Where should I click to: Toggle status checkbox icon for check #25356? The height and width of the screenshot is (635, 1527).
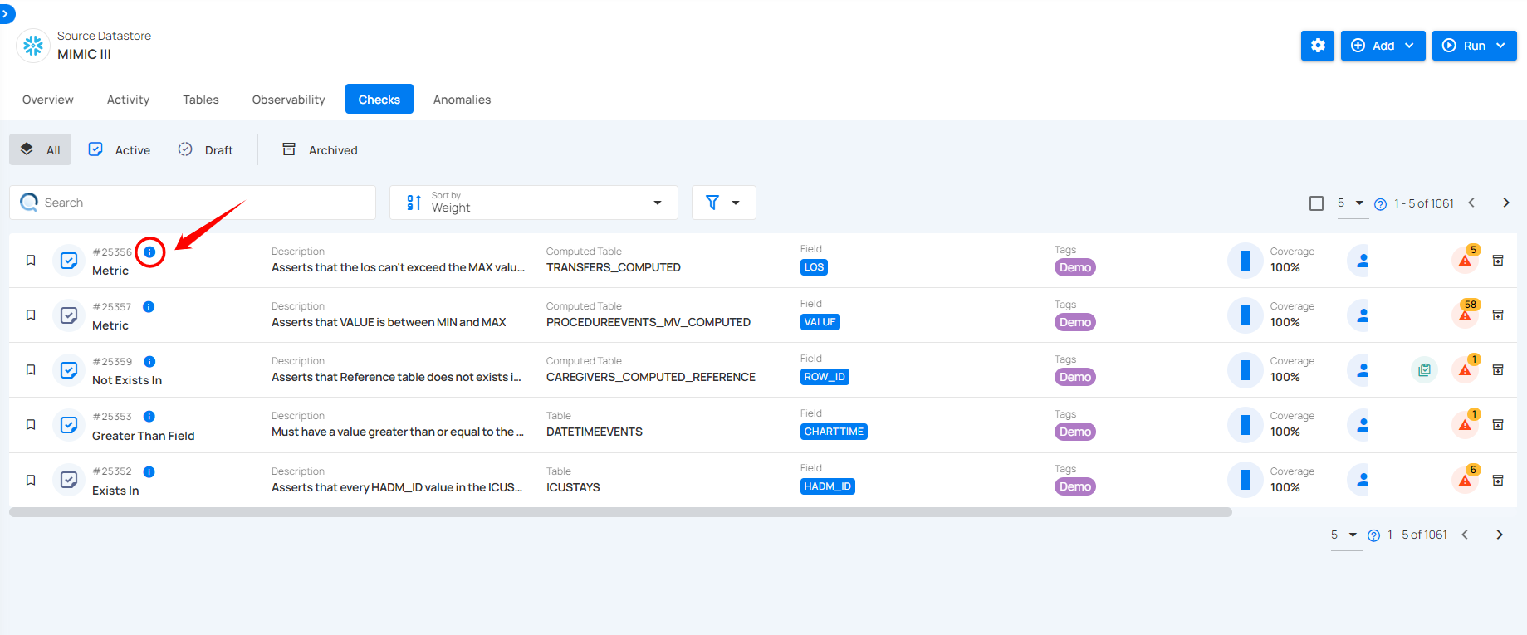(69, 261)
